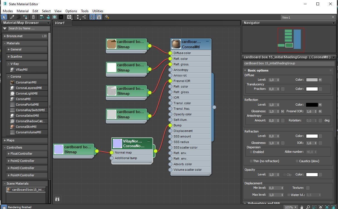Open the Material menu

click(23, 11)
